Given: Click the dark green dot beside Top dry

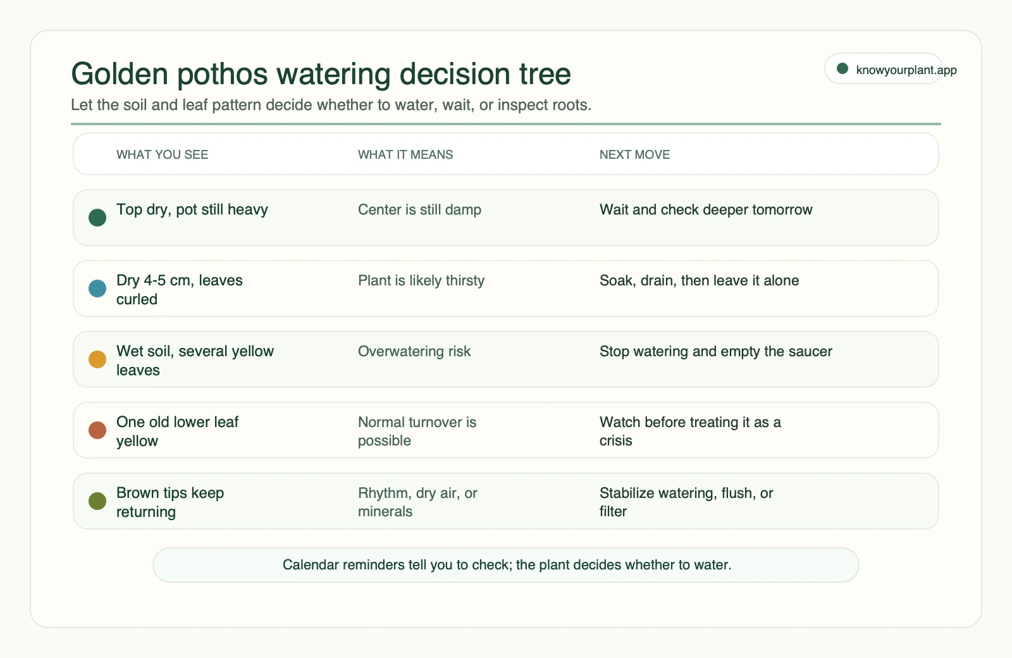Looking at the screenshot, I should point(97,218).
